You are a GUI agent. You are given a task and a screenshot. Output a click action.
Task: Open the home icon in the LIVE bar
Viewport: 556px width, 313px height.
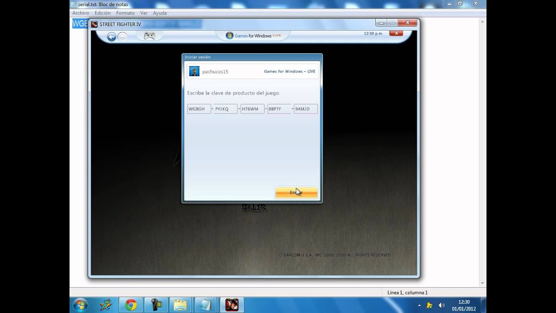pyautogui.click(x=122, y=37)
